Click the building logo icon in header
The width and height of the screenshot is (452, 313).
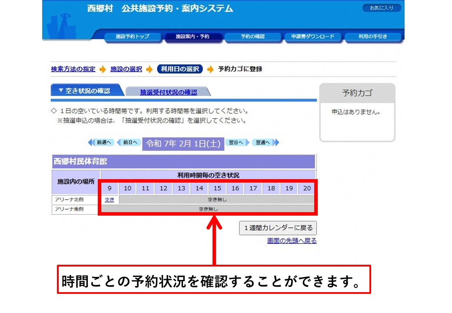pos(61,26)
